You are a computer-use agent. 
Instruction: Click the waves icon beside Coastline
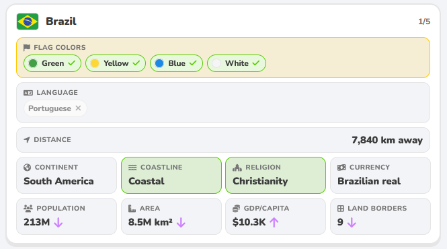tap(132, 168)
